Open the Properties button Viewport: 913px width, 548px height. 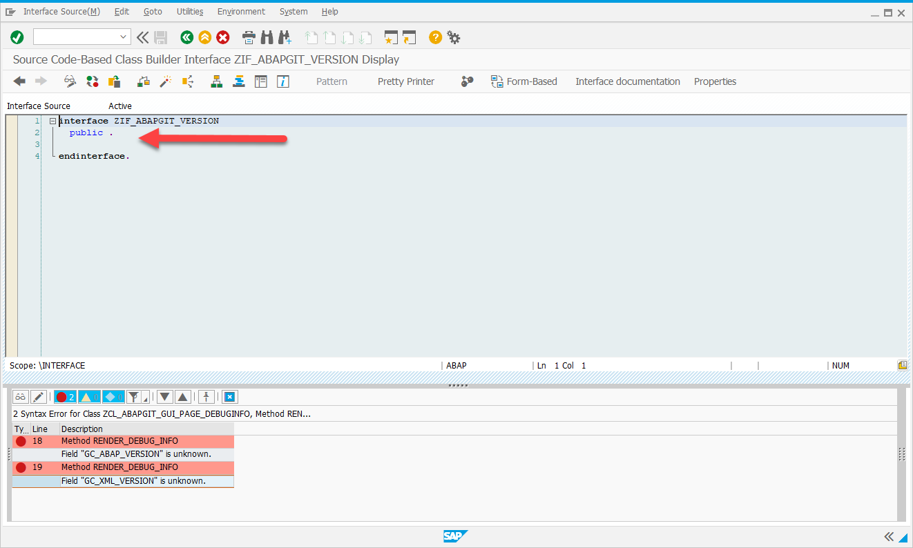click(715, 81)
